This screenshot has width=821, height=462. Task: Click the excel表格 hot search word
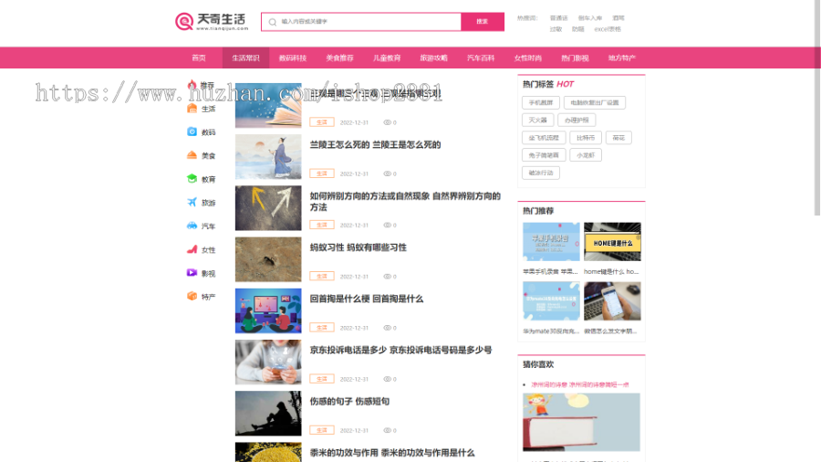click(608, 29)
